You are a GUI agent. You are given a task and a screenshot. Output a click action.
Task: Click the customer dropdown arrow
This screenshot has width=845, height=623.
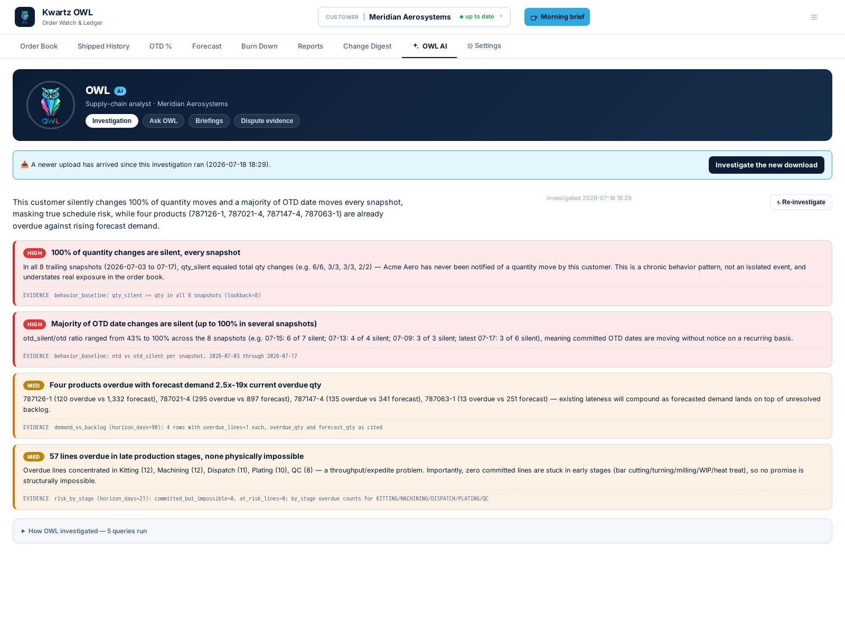pyautogui.click(x=501, y=16)
